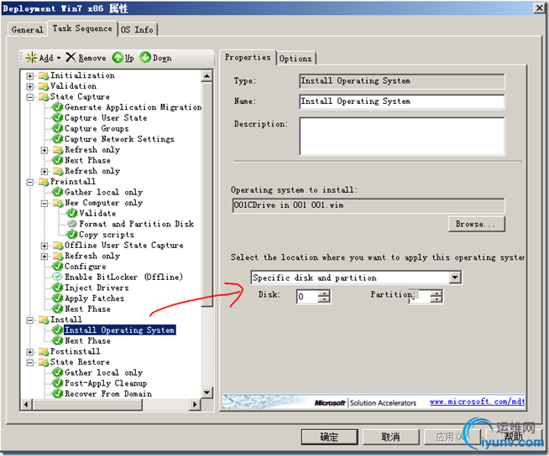Select Post-Apply Cleanup step icon
549x456 pixels.
(57, 383)
